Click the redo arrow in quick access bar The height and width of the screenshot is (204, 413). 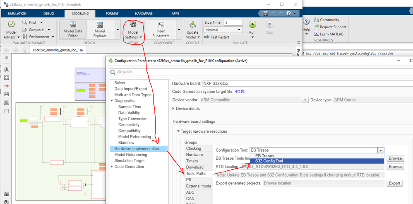pyautogui.click(x=281, y=13)
